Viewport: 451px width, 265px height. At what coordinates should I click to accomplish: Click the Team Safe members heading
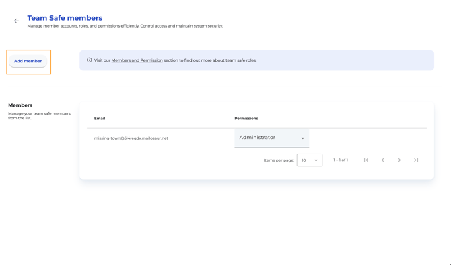tap(65, 18)
